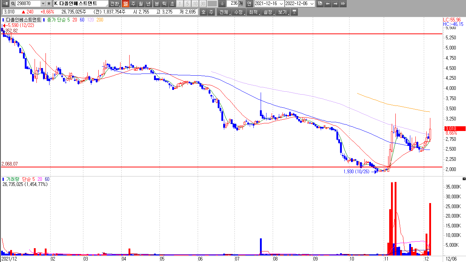This screenshot has width=466, height=262.
Task: Open the 설정 menu
Action: point(268,12)
